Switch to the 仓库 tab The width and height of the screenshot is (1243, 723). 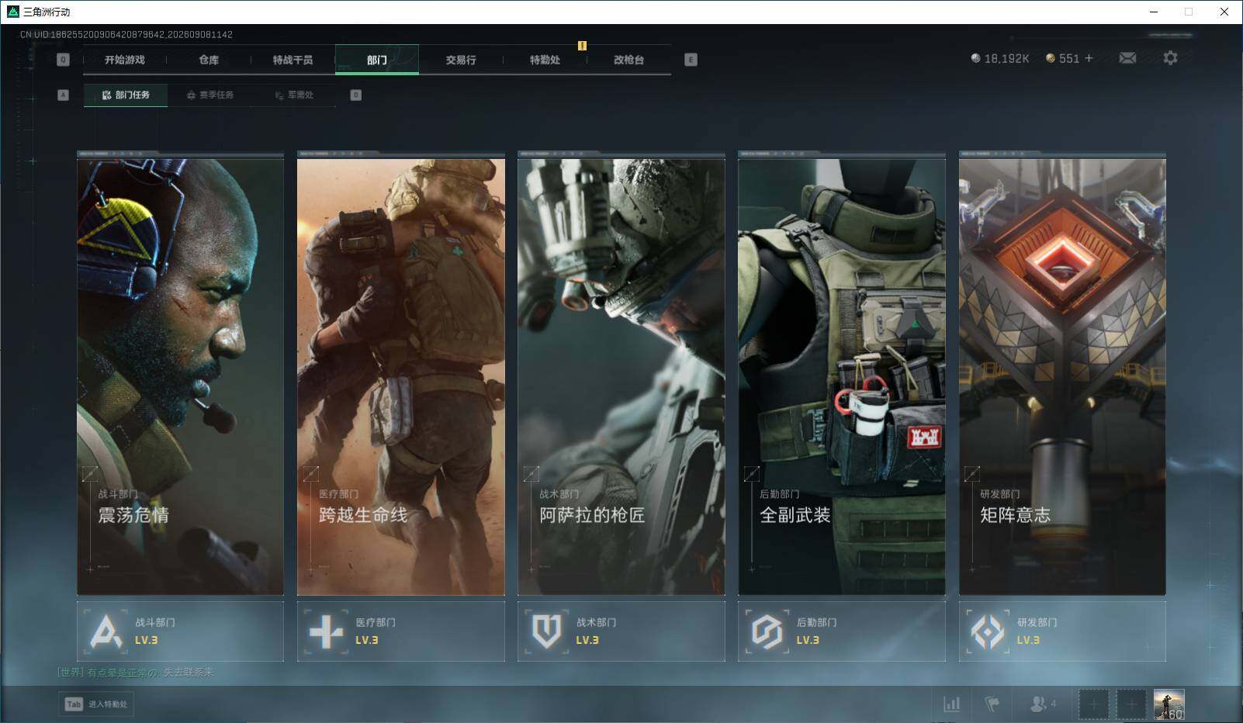click(209, 60)
